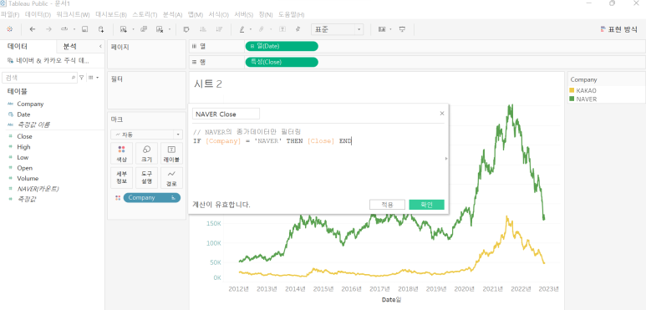646x310 pixels.
Task: Open the 파일(F) menu
Action: point(10,15)
